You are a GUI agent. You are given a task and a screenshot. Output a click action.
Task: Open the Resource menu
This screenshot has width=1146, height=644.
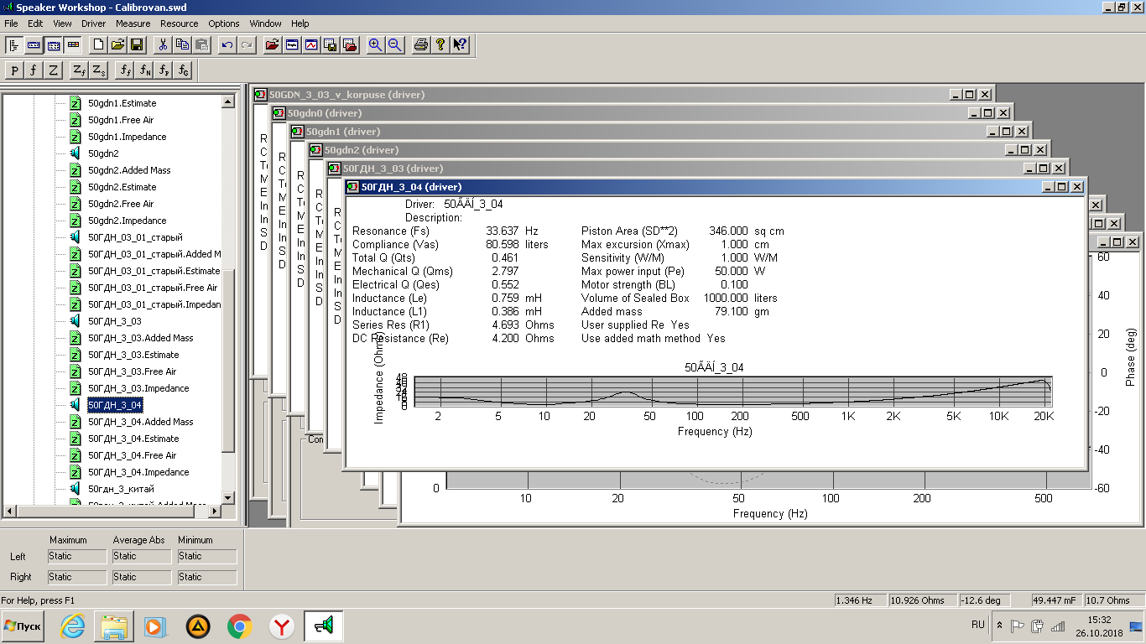(180, 23)
